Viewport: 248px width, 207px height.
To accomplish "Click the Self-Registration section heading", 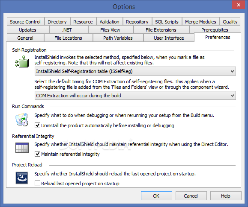I will point(29,50).
